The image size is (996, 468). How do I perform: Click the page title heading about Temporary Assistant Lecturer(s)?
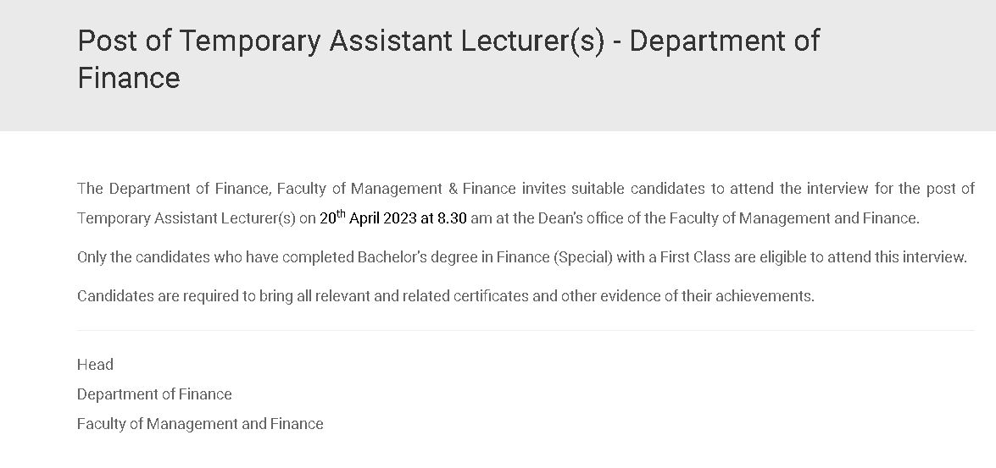click(x=448, y=41)
